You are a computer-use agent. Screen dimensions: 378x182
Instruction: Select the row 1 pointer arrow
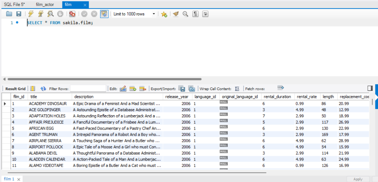click(6, 104)
